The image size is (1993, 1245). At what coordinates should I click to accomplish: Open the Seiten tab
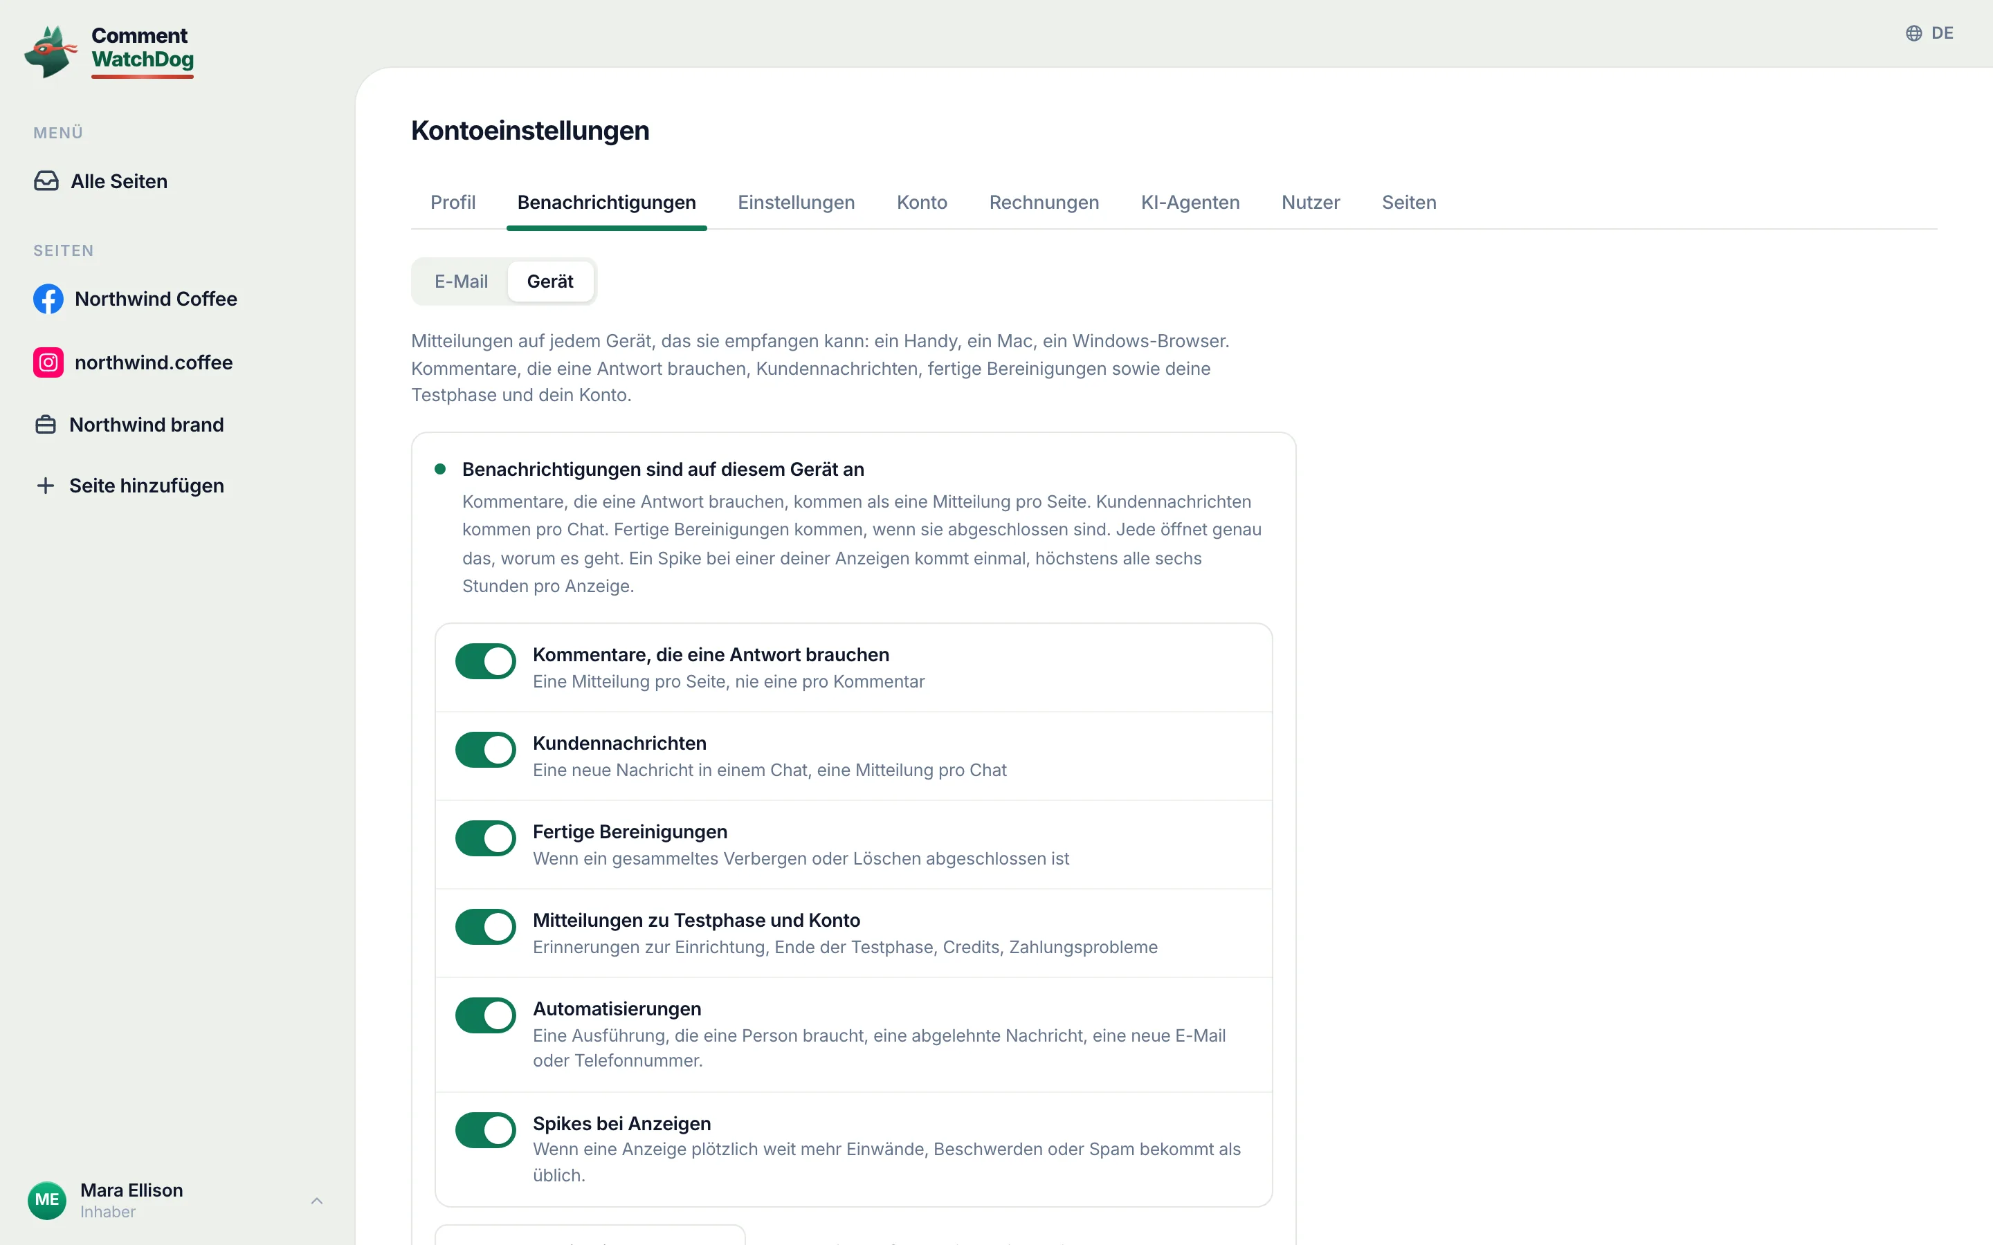(1408, 203)
